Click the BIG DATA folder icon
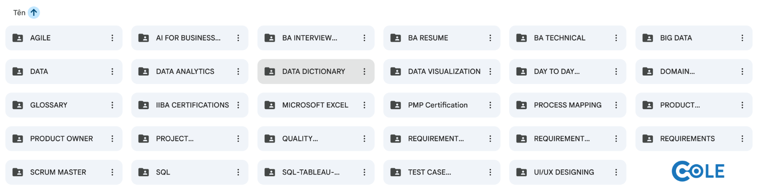Screen dimensions: 757x189 coord(648,38)
